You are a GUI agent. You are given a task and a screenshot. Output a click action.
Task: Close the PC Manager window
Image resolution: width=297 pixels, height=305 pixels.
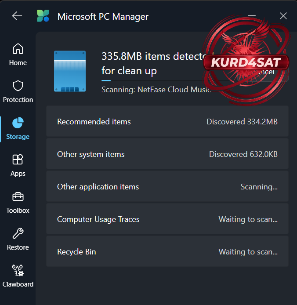pyautogui.click(x=283, y=16)
